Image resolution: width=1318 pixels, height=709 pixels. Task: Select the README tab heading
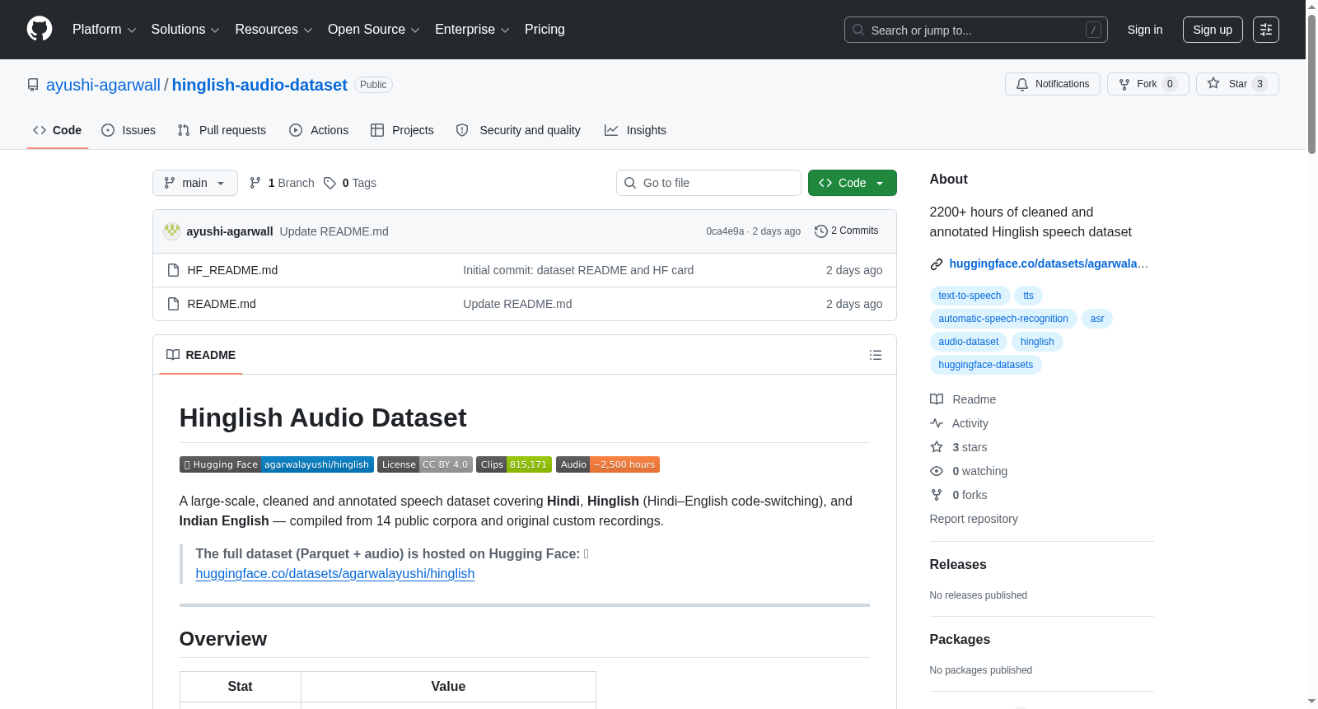click(201, 355)
